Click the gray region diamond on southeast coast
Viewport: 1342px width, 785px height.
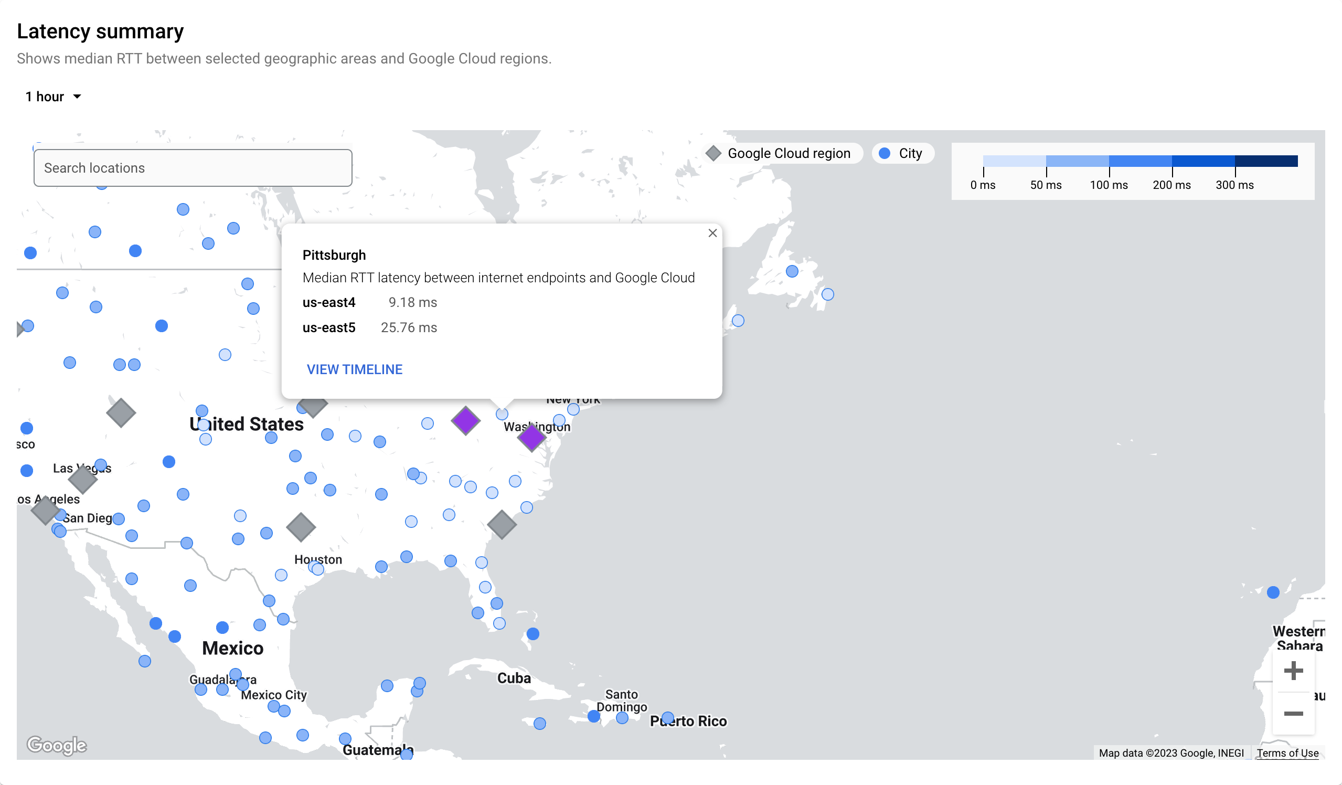coord(502,525)
